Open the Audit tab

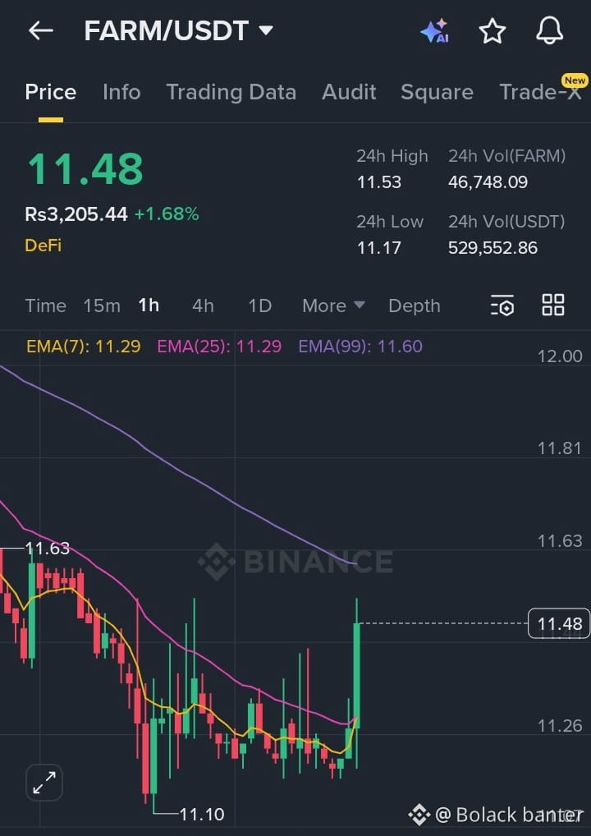pyautogui.click(x=349, y=92)
